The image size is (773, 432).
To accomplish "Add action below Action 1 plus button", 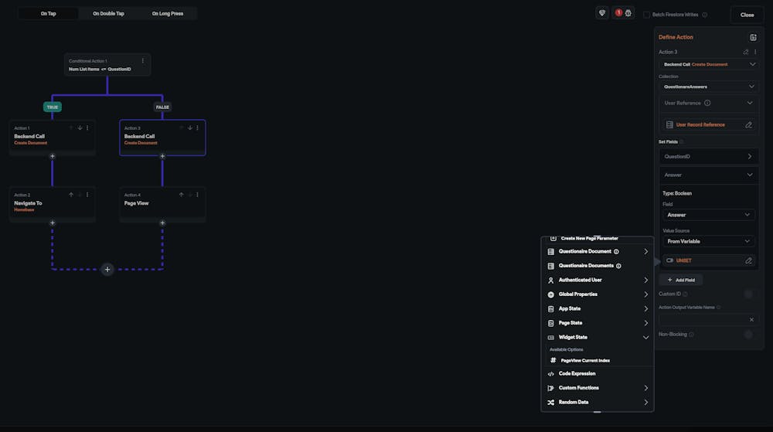I will point(53,156).
